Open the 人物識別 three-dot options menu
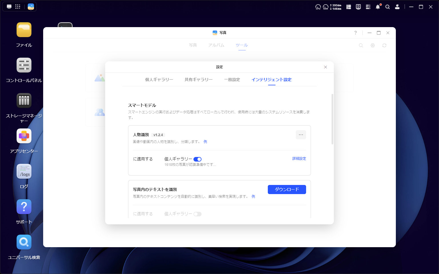The width and height of the screenshot is (439, 274). coord(301,135)
